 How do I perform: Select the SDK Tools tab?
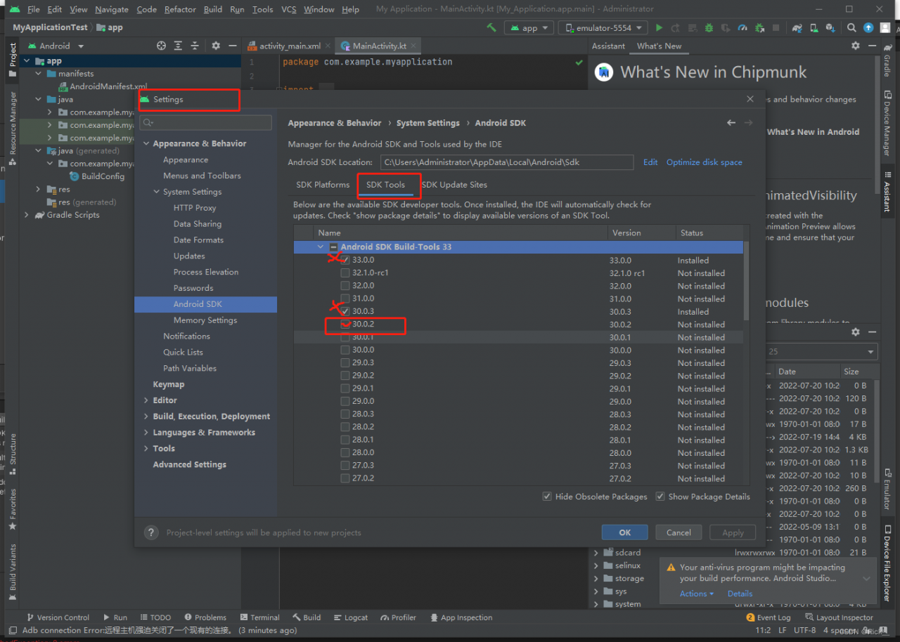[385, 185]
